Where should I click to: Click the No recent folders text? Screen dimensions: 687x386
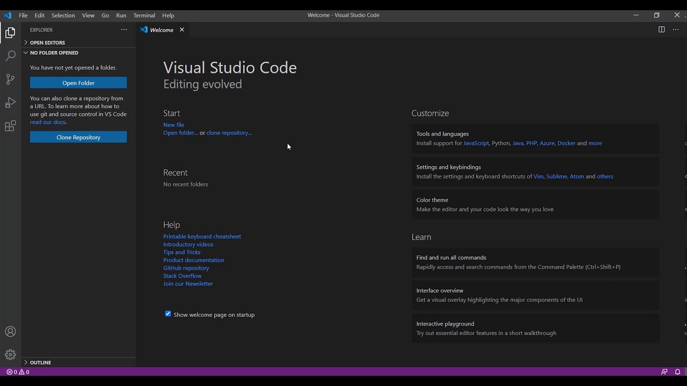[x=185, y=184]
